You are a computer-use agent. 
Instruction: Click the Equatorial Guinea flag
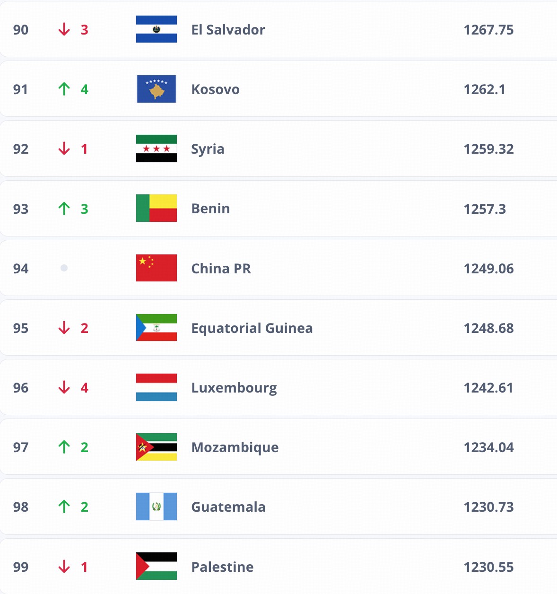pyautogui.click(x=157, y=328)
